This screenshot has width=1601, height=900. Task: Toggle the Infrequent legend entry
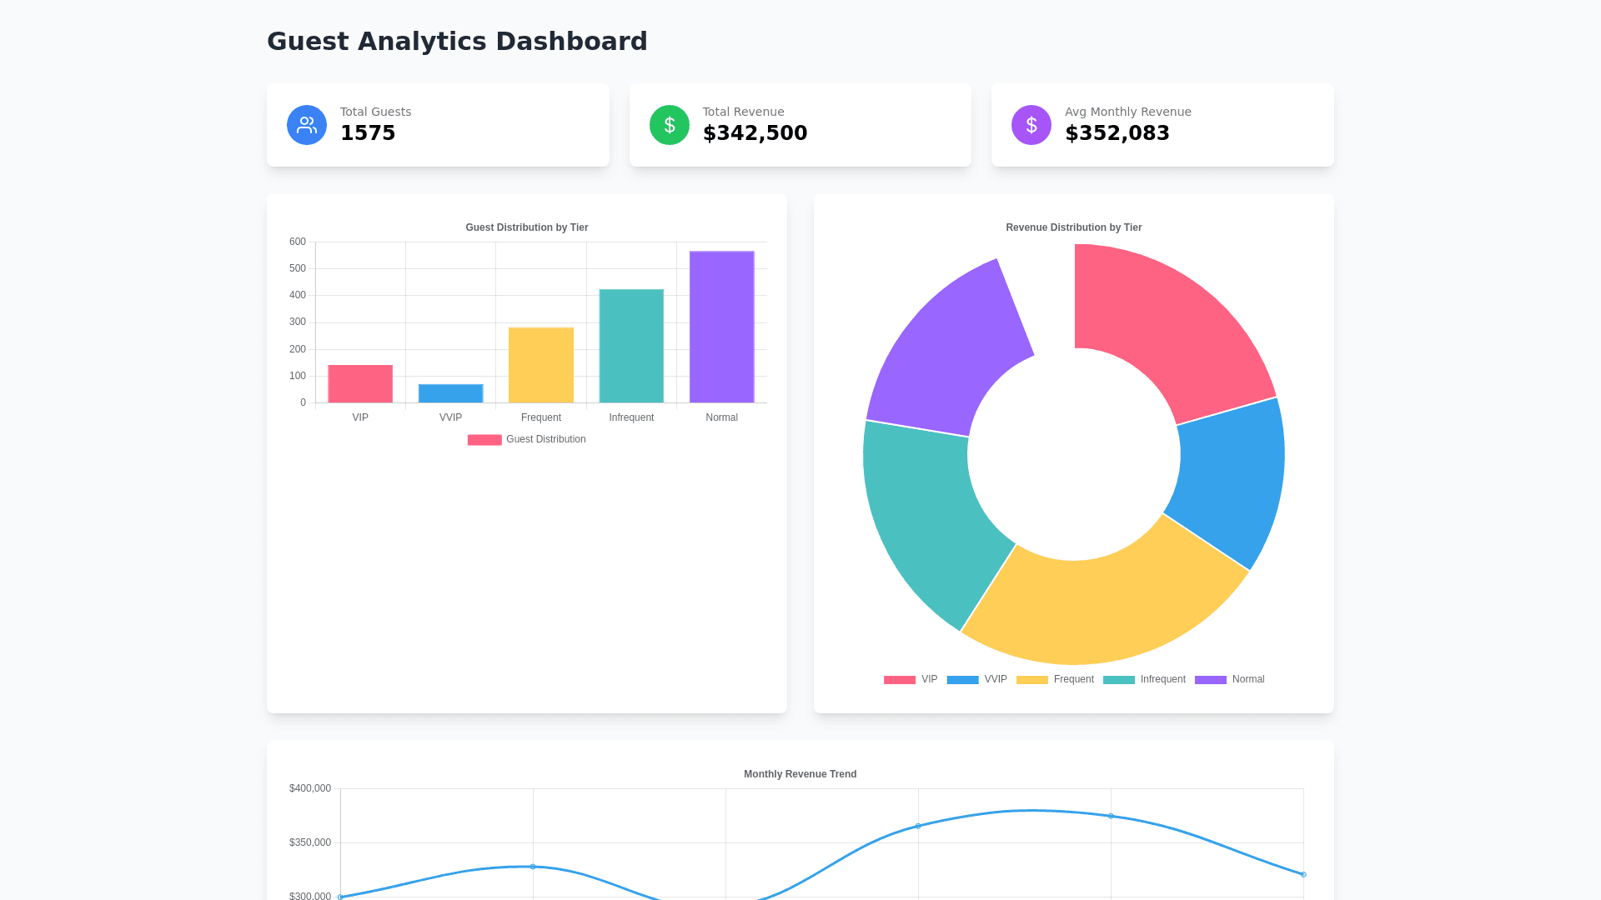coord(1144,679)
